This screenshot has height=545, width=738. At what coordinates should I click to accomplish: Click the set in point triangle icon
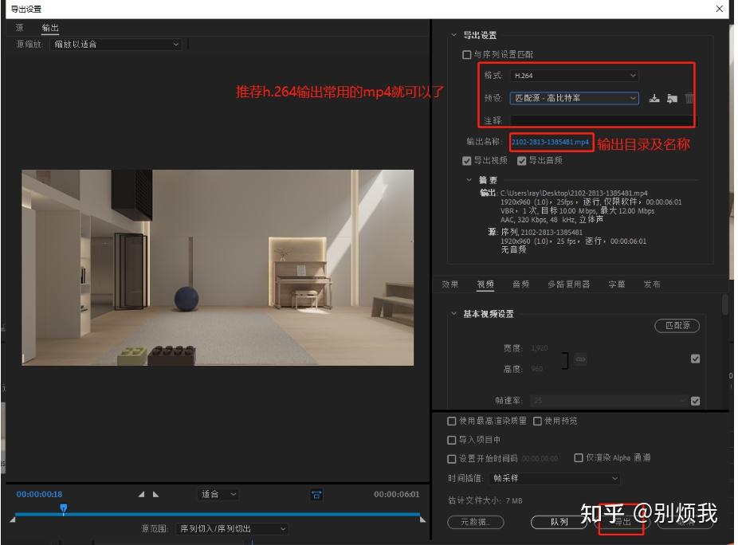141,494
